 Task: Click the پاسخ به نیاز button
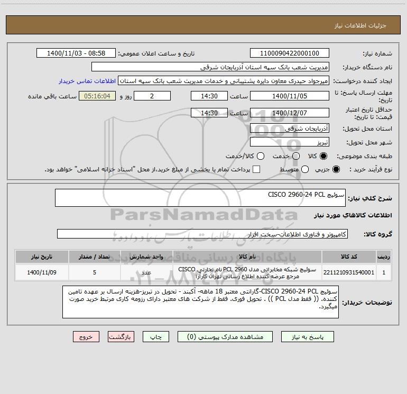pyautogui.click(x=307, y=336)
